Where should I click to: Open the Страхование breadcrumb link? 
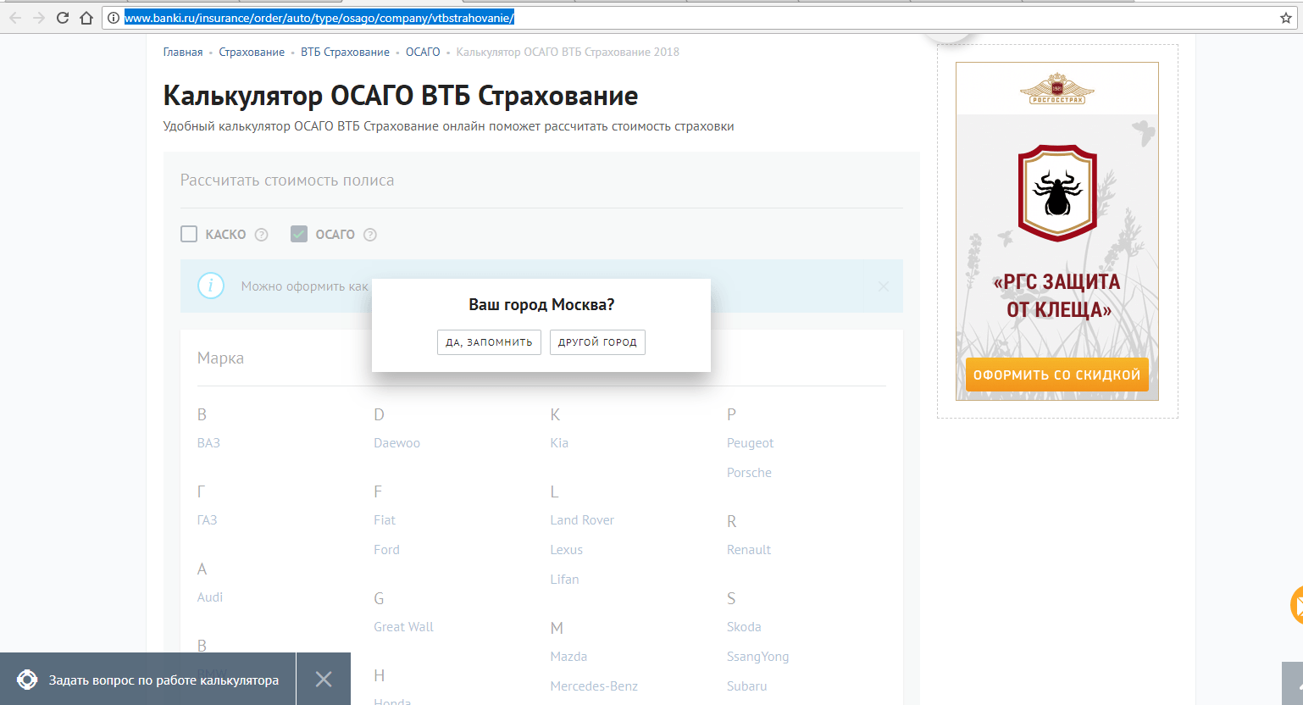pos(252,53)
